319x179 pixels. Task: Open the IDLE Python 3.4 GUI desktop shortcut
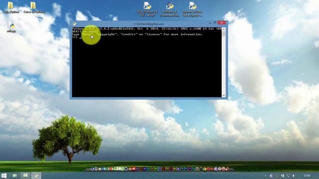[148, 9]
